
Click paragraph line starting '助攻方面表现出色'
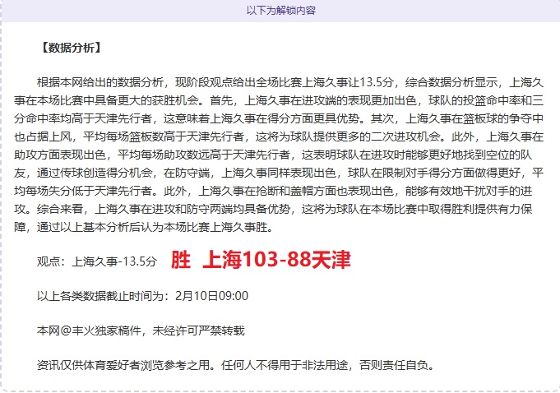273,155
